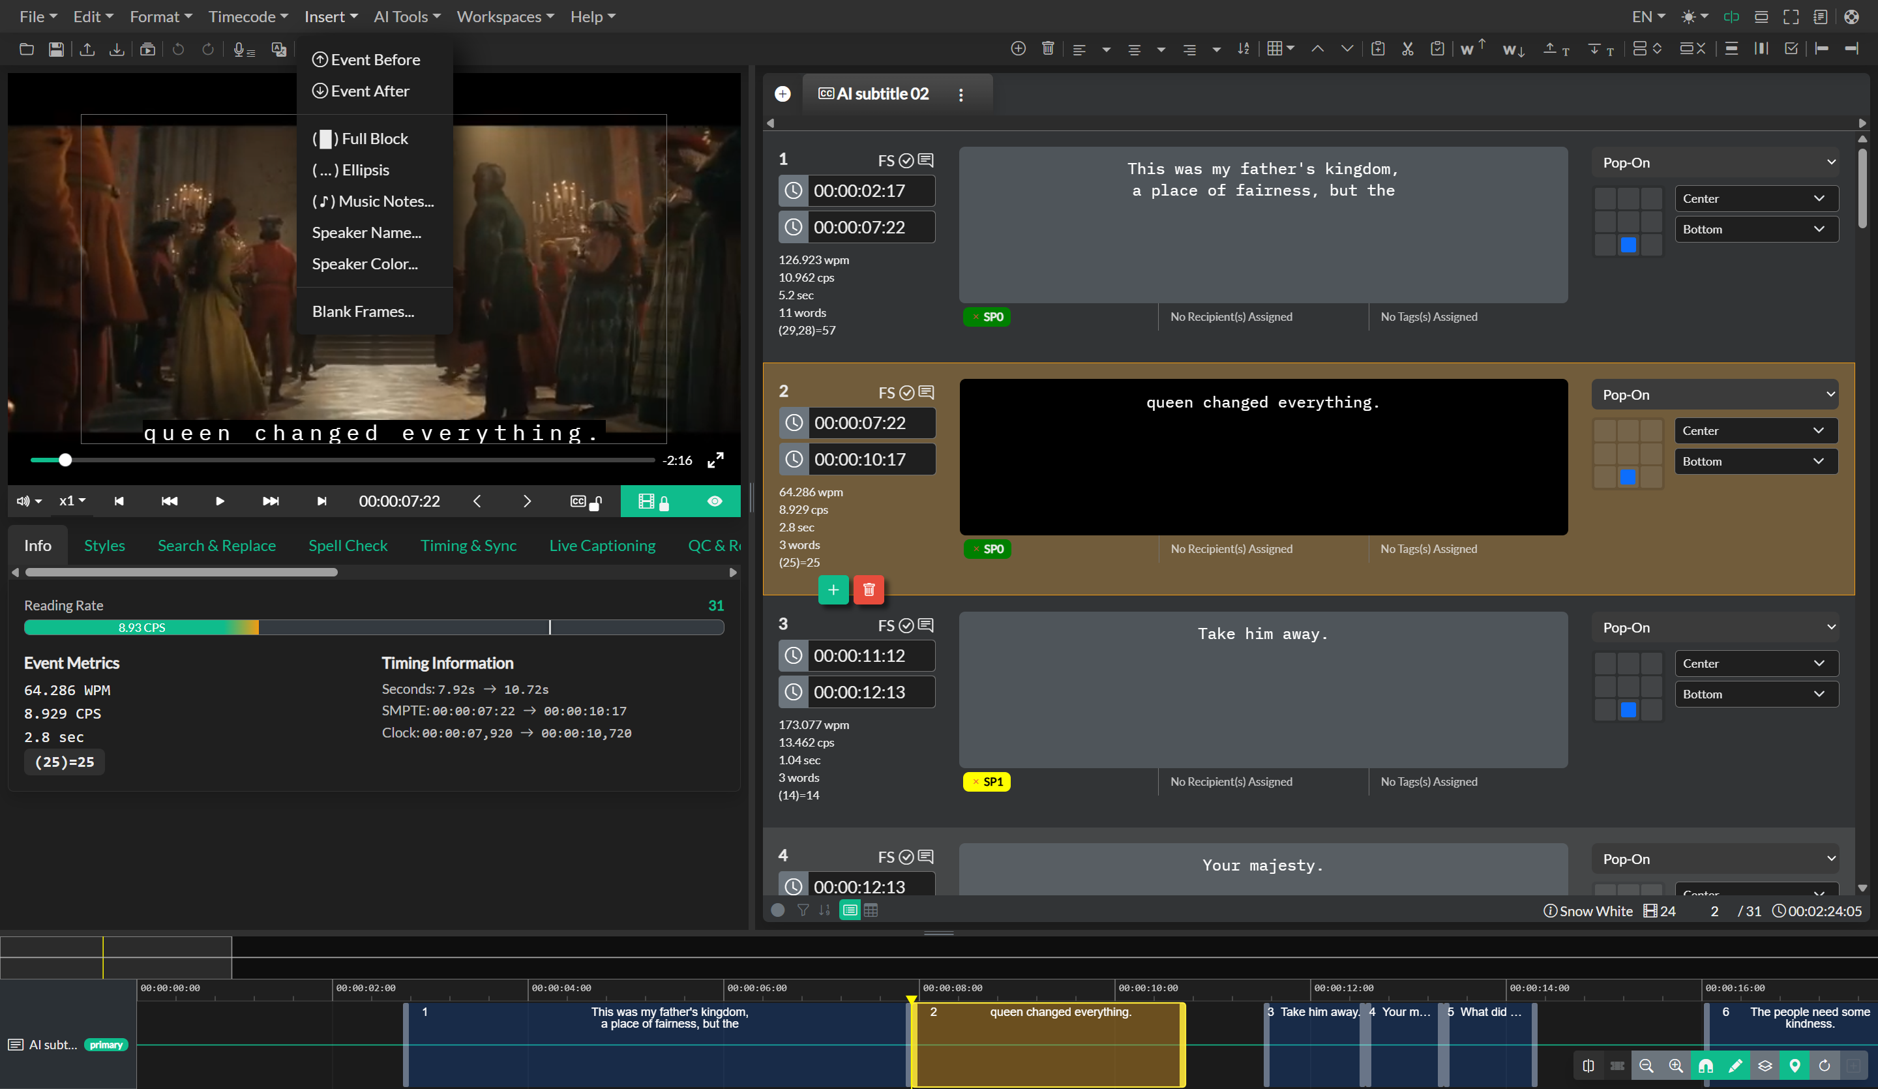Open project with the folder icon

tap(26, 49)
